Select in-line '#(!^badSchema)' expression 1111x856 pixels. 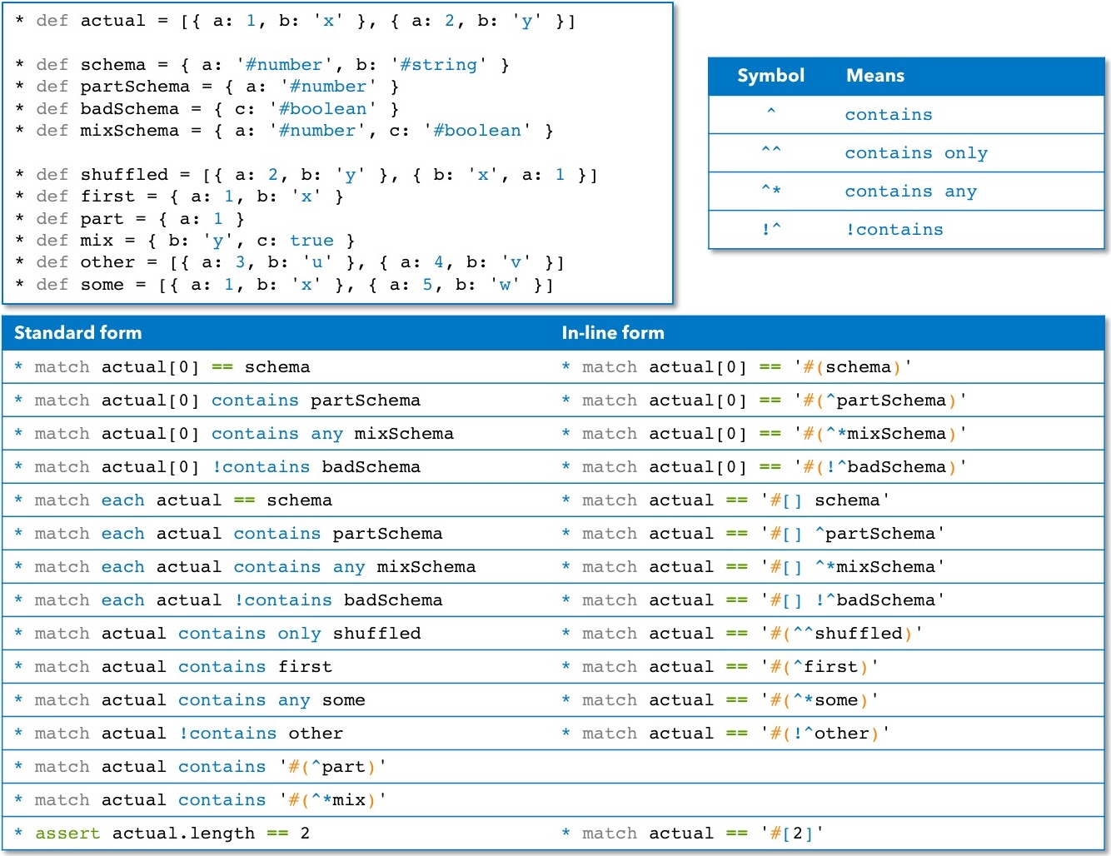(880, 467)
